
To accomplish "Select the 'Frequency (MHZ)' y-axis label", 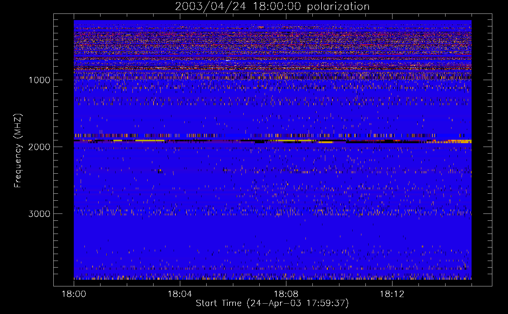I will click(18, 151).
